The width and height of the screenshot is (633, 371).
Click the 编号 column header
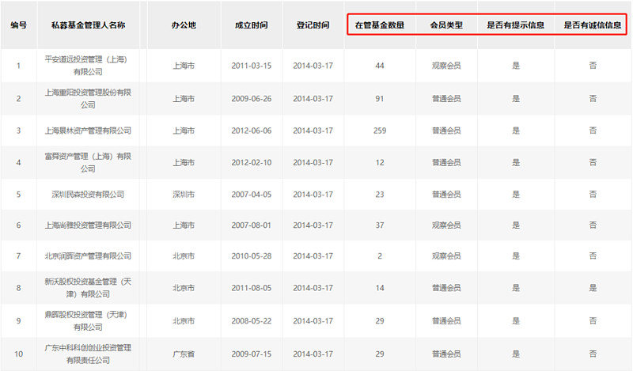(18, 25)
